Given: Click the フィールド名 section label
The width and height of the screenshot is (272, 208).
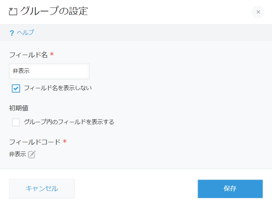Looking at the screenshot, I should click(x=28, y=55).
